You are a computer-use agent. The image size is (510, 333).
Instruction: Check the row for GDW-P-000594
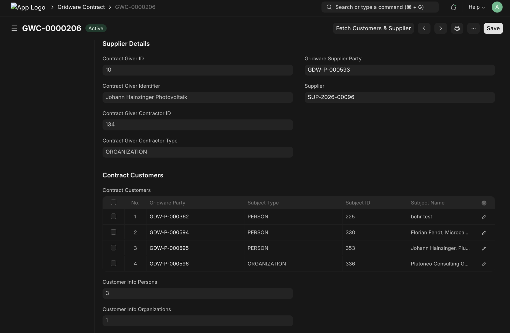coord(114,232)
